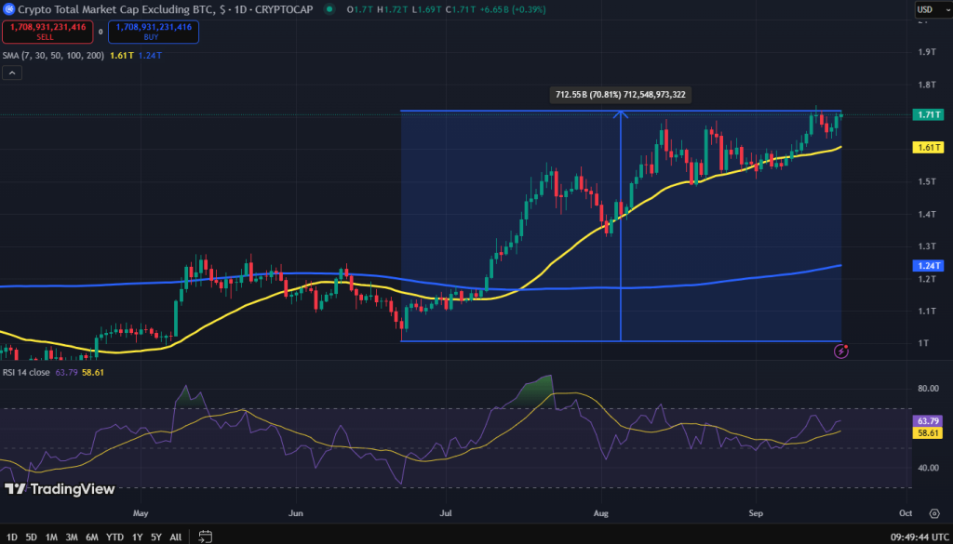The image size is (953, 544).
Task: Click the purple lightning flash icon
Action: click(x=841, y=351)
